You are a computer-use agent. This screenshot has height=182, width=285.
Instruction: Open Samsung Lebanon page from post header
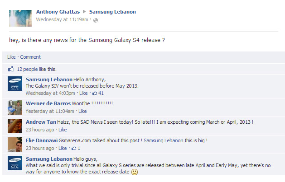[x=112, y=12]
